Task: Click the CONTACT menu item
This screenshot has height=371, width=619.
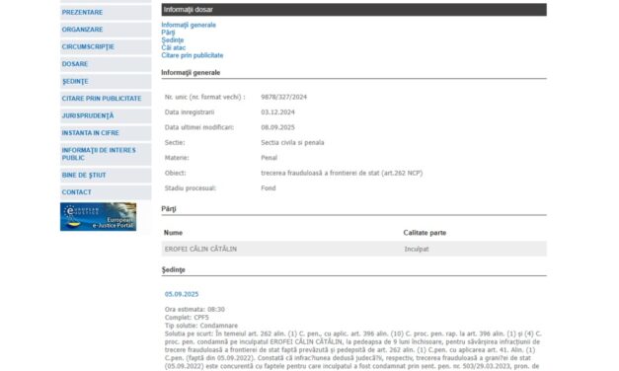Action: [106, 192]
